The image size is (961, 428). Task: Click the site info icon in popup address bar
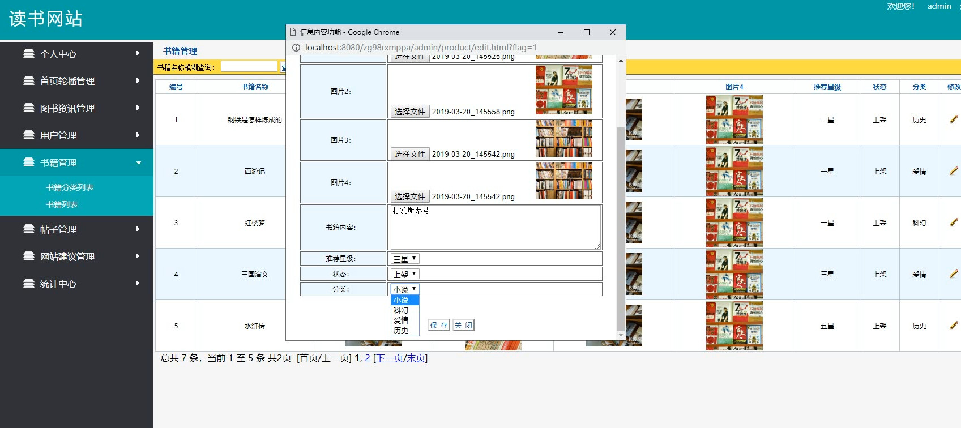click(296, 48)
